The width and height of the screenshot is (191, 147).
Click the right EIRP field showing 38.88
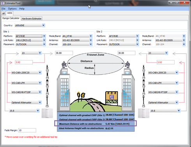pos(126,53)
